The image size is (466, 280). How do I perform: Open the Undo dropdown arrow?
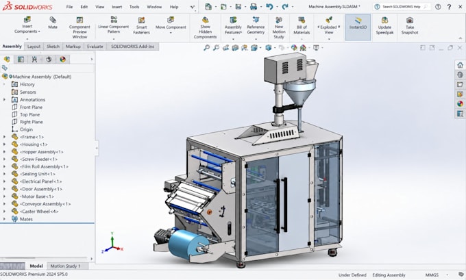point(277,7)
